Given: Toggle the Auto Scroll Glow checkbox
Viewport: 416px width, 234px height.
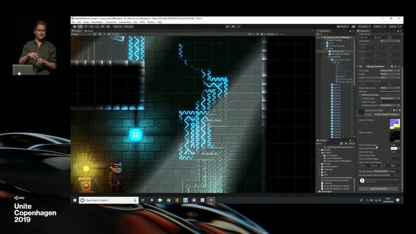Looking at the screenshot, I should (x=392, y=155).
